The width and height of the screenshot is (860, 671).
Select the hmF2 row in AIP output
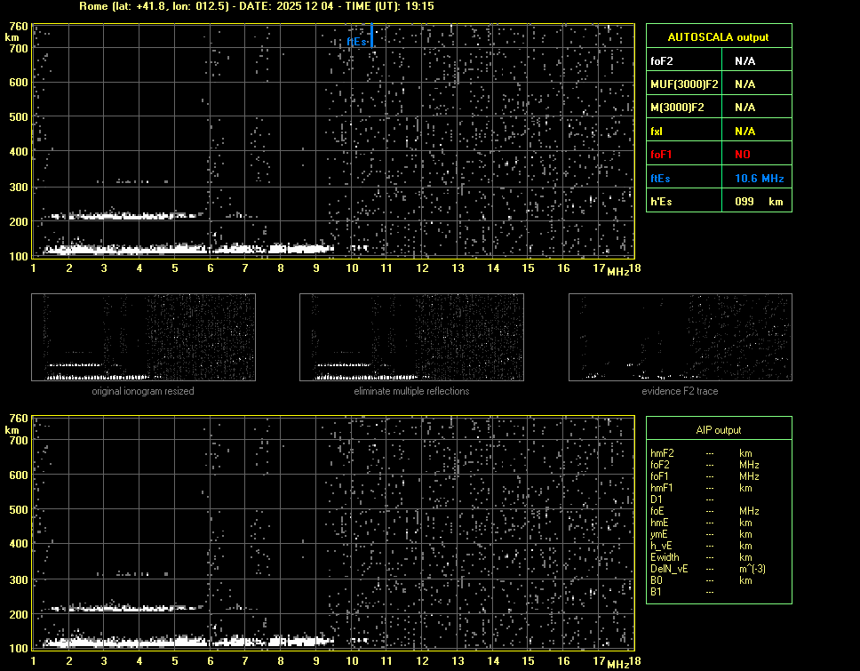[663, 453]
